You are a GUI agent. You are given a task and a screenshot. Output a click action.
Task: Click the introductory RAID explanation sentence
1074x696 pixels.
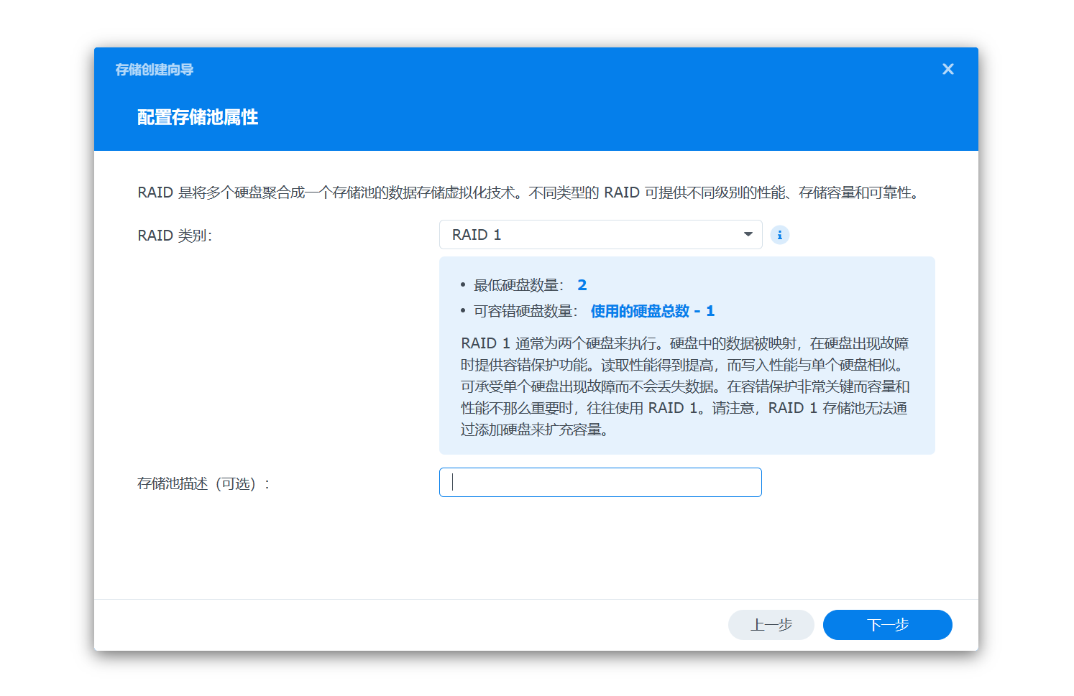click(x=528, y=192)
